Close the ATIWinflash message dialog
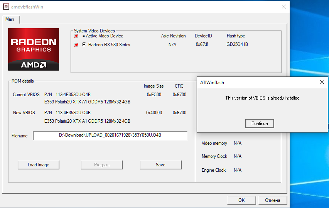Screen dimensions: 329x208 [322, 82]
